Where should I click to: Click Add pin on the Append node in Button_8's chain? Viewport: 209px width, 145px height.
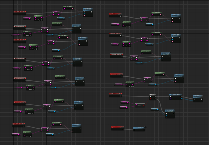click(x=128, y=26)
